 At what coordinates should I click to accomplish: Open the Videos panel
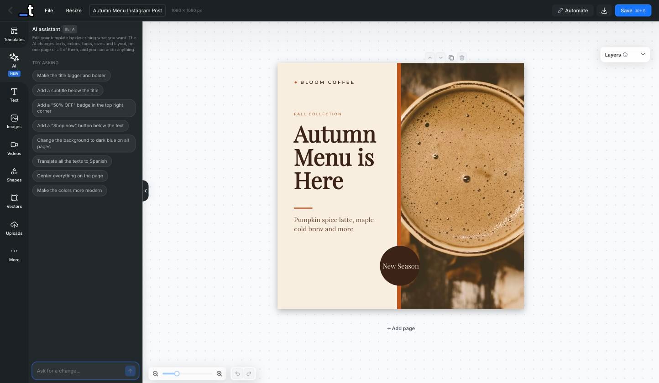(x=14, y=148)
